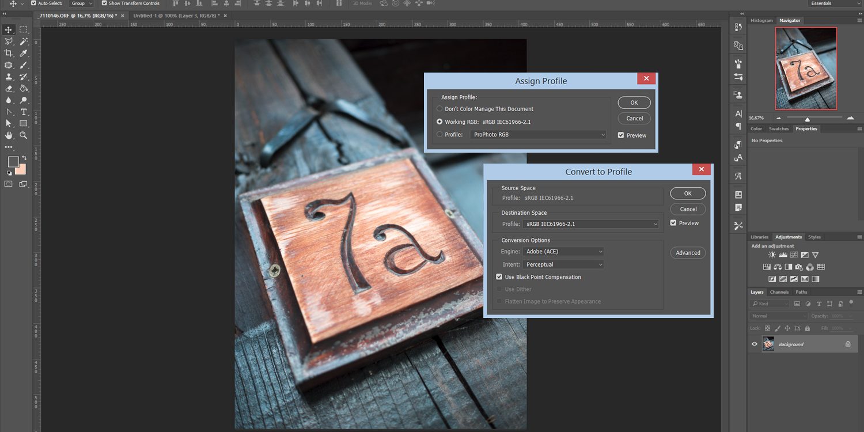Open the Intent dropdown set to Perceptual
Viewport: 864px width, 432px height.
[563, 264]
